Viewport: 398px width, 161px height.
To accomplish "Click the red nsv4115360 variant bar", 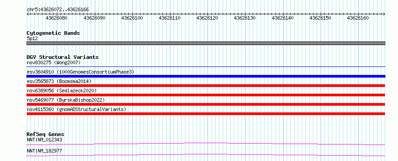I will 206,114.
